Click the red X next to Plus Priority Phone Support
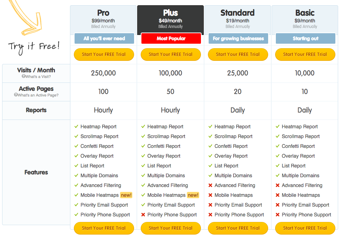Image resolution: width=342 pixels, height=237 pixels. click(143, 215)
